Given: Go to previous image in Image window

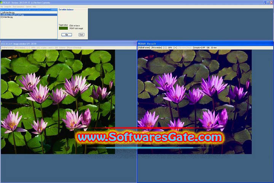Looking at the screenshot, I should pos(44,48).
